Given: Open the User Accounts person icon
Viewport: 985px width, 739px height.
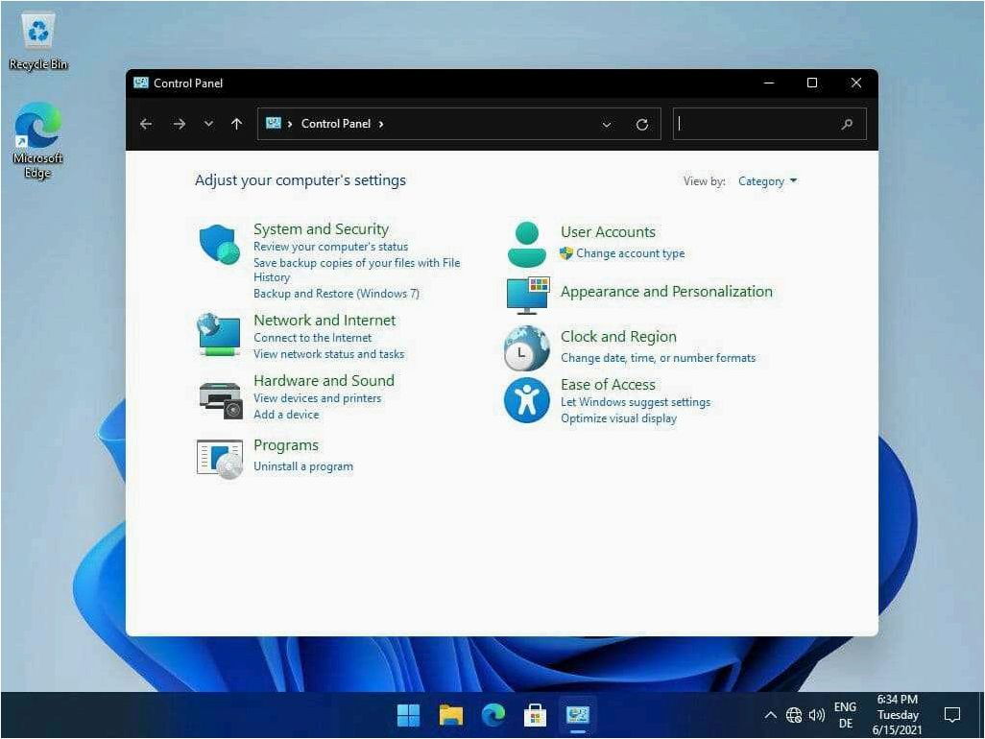Looking at the screenshot, I should 526,244.
